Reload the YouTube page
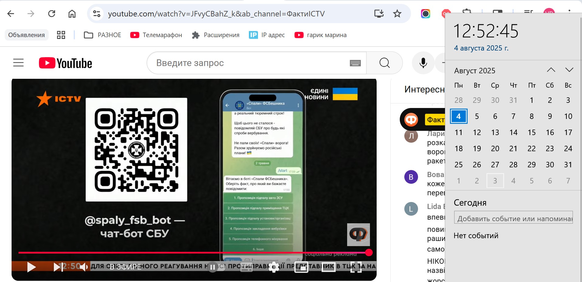 click(x=52, y=14)
